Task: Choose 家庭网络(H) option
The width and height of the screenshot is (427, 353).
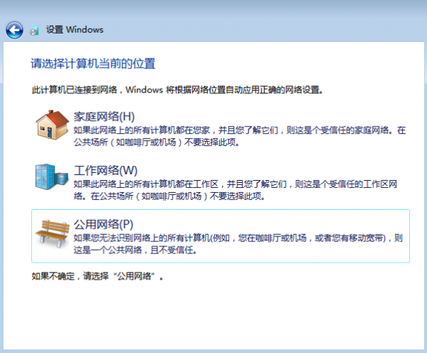Action: (x=105, y=117)
